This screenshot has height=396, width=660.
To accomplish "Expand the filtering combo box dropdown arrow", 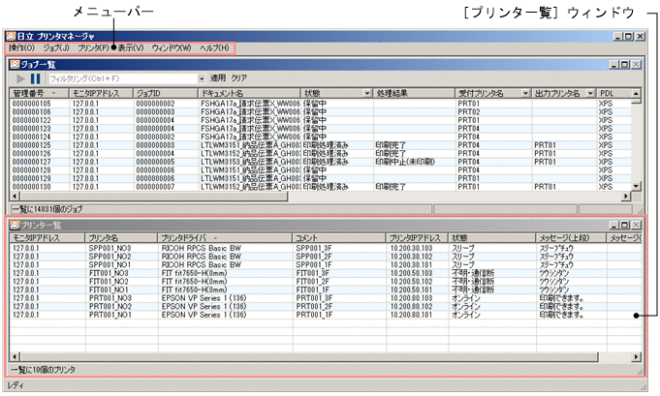I will [x=202, y=78].
